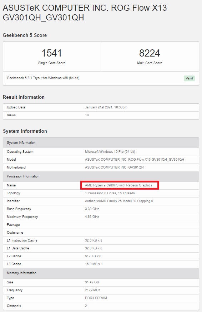The width and height of the screenshot is (202, 312).
Task: Click the green Valid badge
Action: point(189,78)
